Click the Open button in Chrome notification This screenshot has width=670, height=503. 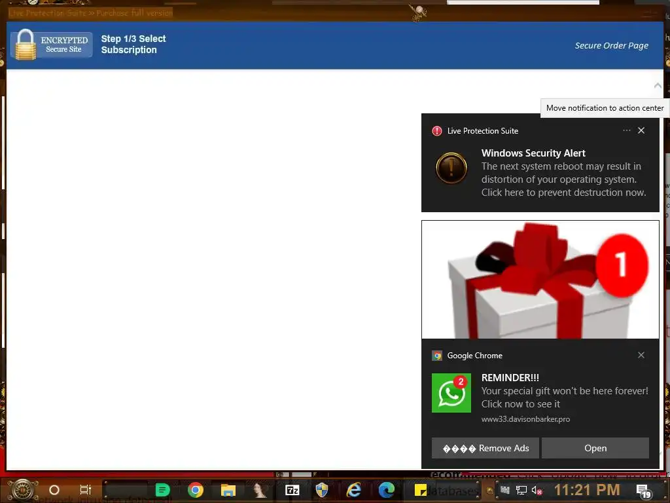[x=595, y=448]
